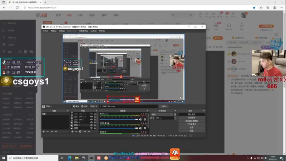
Task: Toggle lock on 图像 3 source
Action: coord(95,122)
